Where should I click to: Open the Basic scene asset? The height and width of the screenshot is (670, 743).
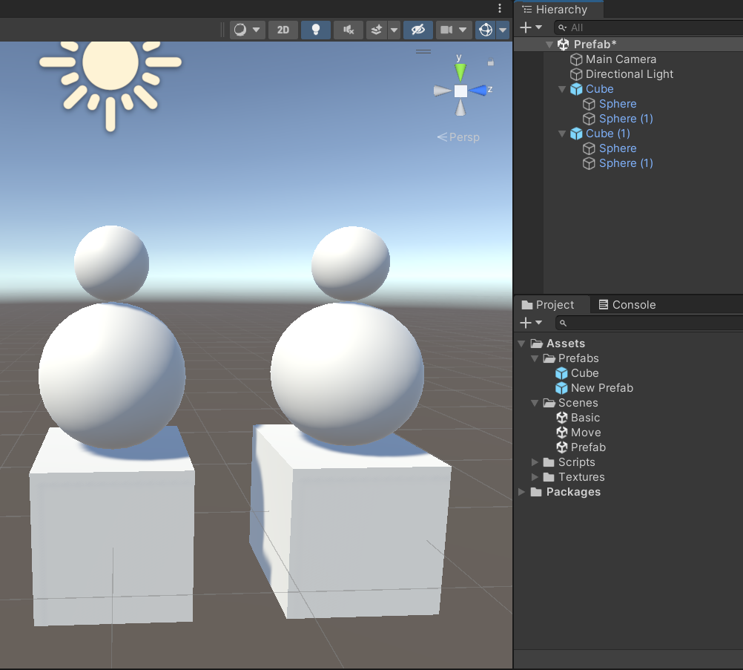[584, 417]
